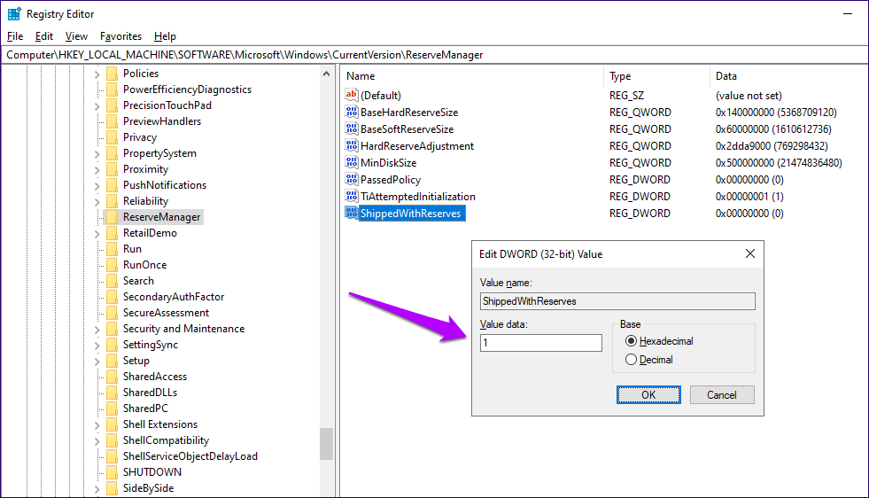Open the View menu
Image resolution: width=869 pixels, height=498 pixels.
tap(76, 36)
